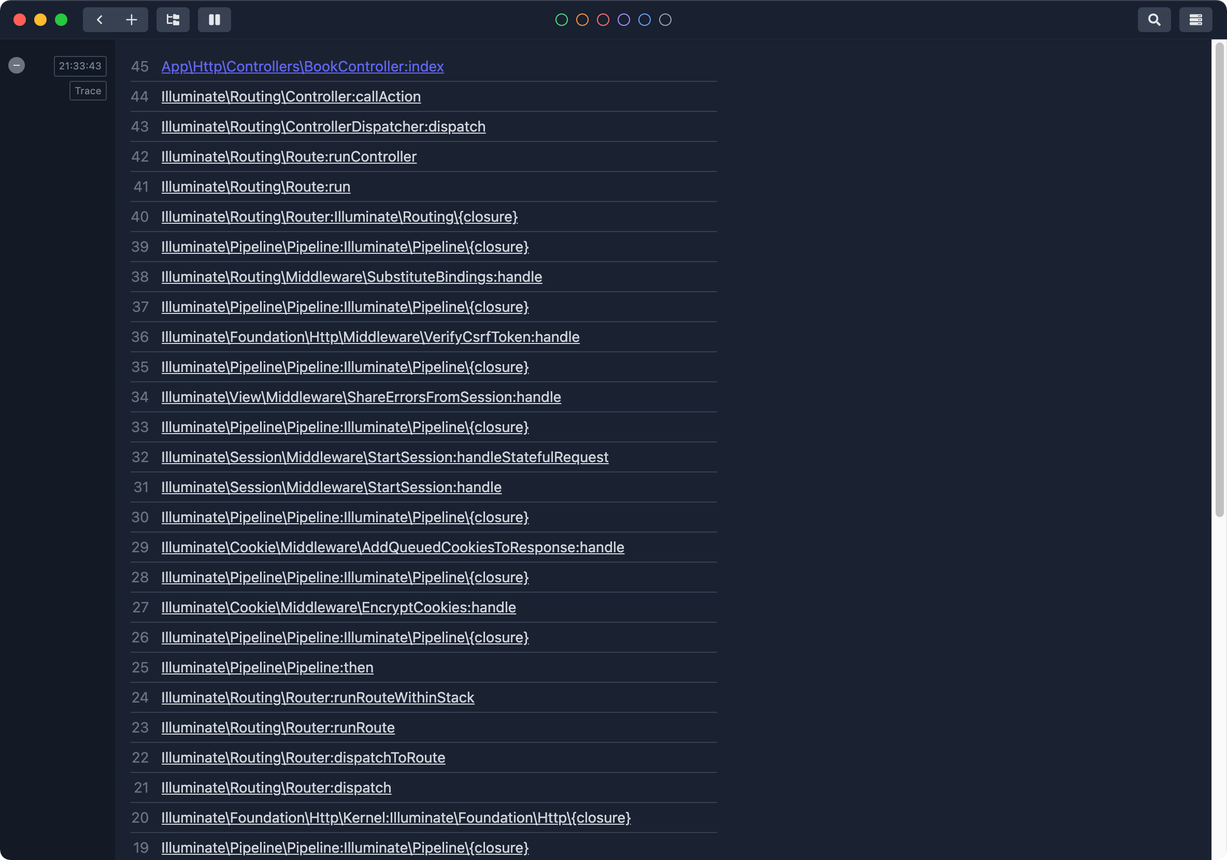Open Illuminate\Routing\Controller:callAction link
Viewport: 1227px width, 860px height.
point(290,96)
